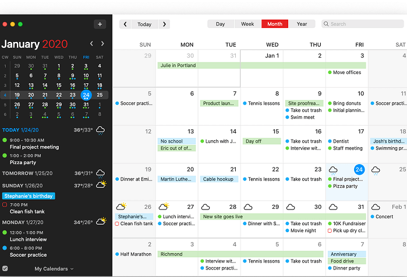
Task: Open Dentist event on January 17
Action: coord(339,141)
